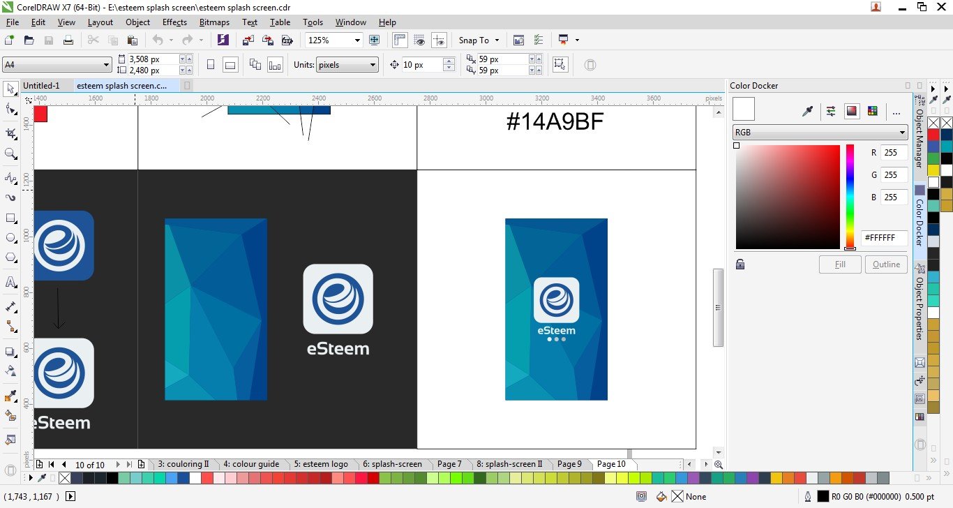Set page orientation to Portrait
The height and width of the screenshot is (508, 953).
coord(211,65)
